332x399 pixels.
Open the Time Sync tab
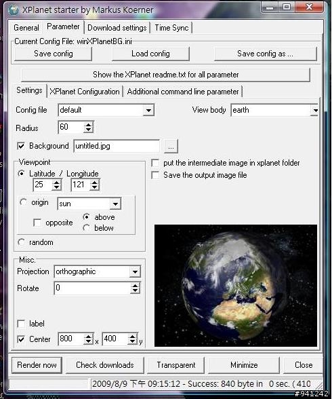pyautogui.click(x=171, y=27)
